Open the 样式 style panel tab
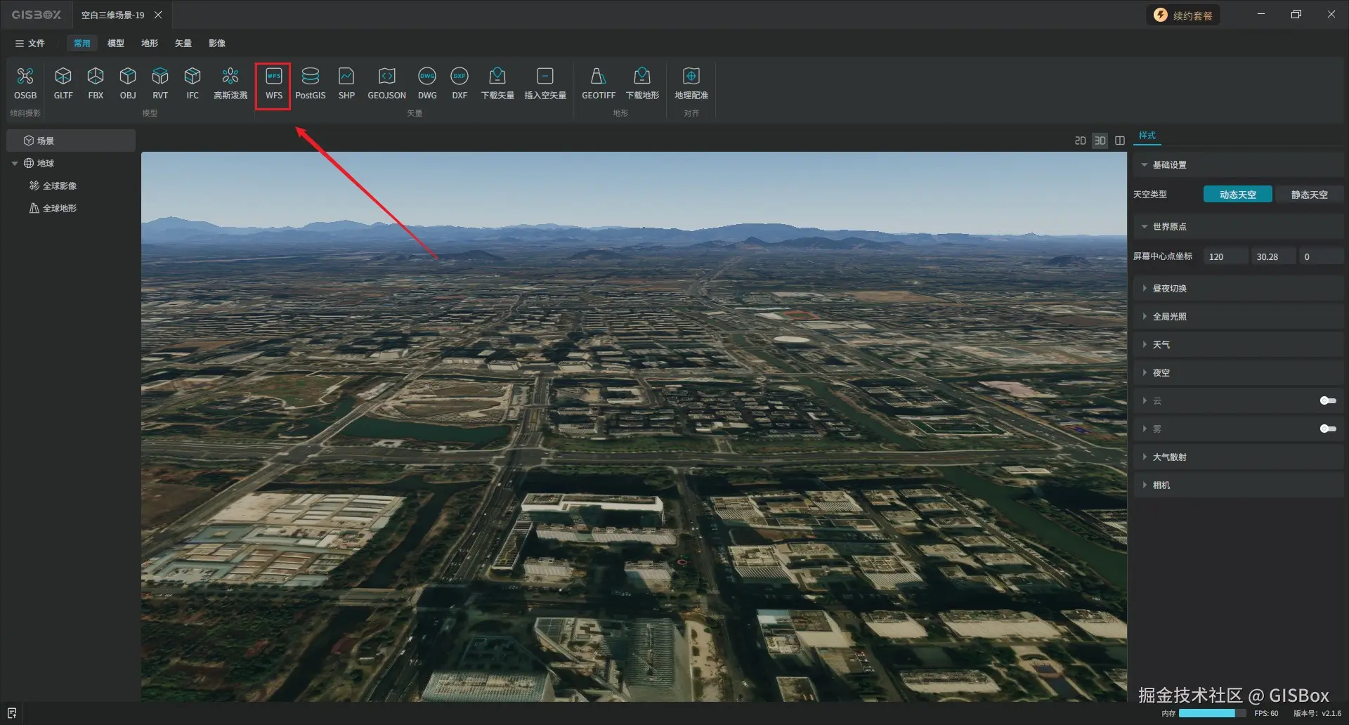 1147,136
